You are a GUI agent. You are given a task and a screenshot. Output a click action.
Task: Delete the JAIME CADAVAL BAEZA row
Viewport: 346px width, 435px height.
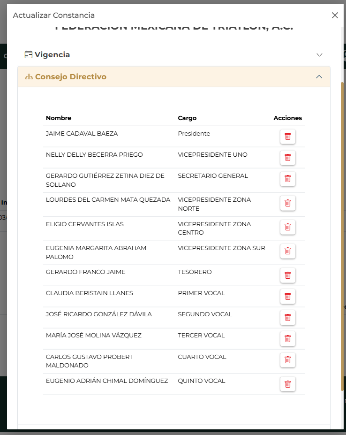[288, 137]
